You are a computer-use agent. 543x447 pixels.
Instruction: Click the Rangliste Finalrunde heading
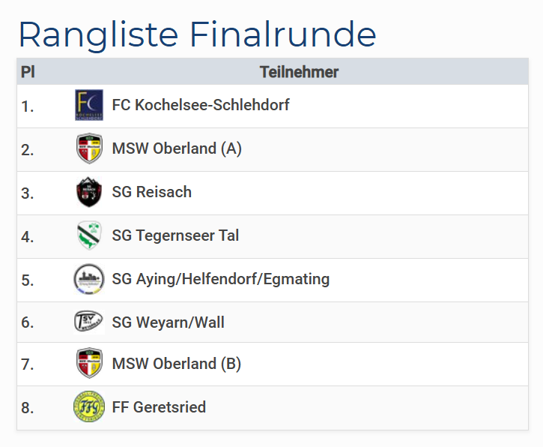coord(197,34)
